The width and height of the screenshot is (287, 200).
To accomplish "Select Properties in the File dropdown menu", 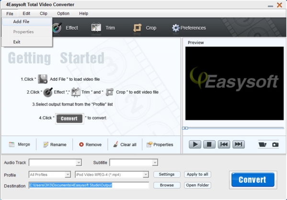I will [x=27, y=32].
